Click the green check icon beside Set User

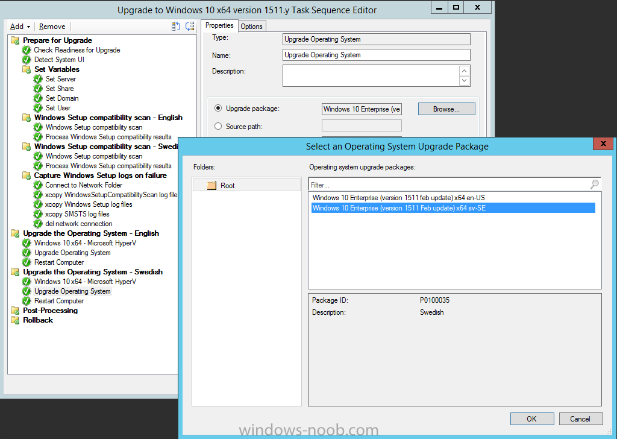pos(38,108)
